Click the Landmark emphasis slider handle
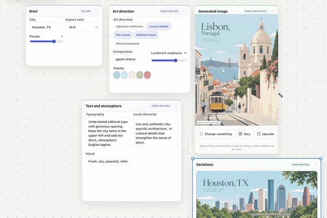 [x=176, y=60]
